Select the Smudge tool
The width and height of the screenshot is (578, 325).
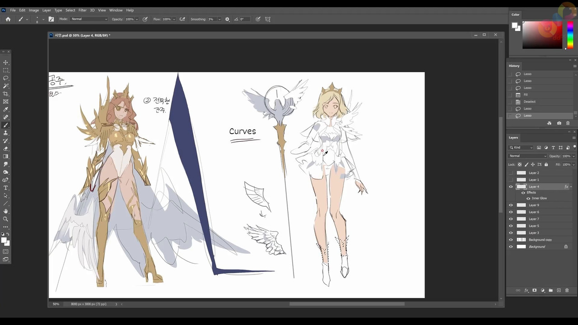point(6,164)
